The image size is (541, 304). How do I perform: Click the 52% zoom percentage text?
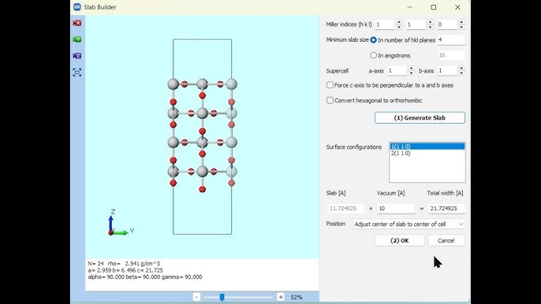tap(297, 297)
